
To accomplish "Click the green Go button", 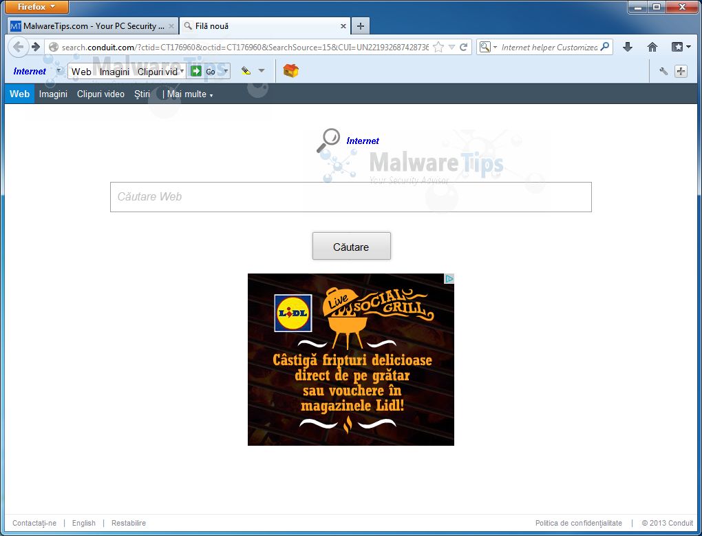I will (x=203, y=71).
